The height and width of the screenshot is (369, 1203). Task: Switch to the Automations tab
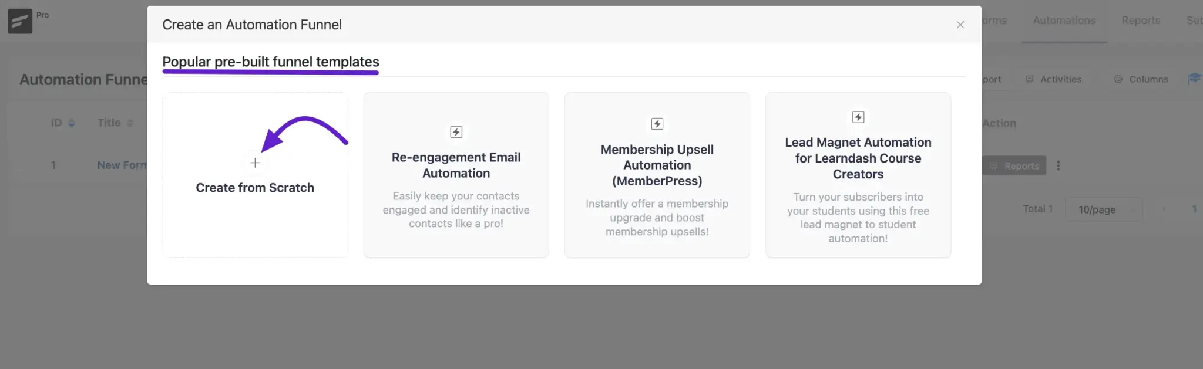pyautogui.click(x=1063, y=21)
